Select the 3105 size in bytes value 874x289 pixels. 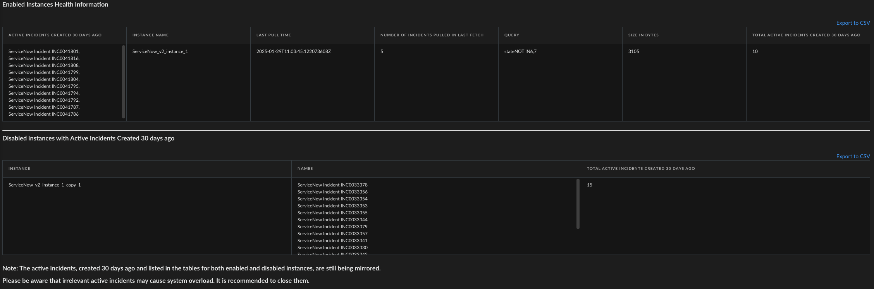tap(633, 51)
